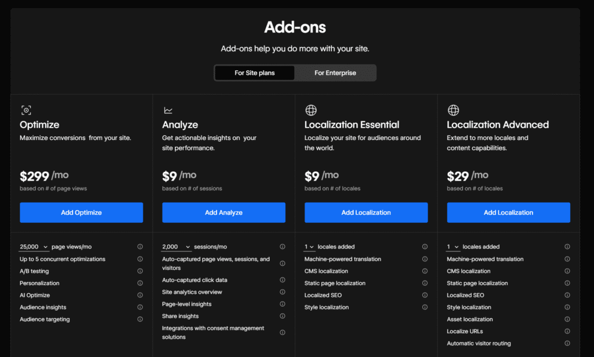Click the info icon next to Share insights
This screenshot has width=594, height=357.
tap(282, 316)
